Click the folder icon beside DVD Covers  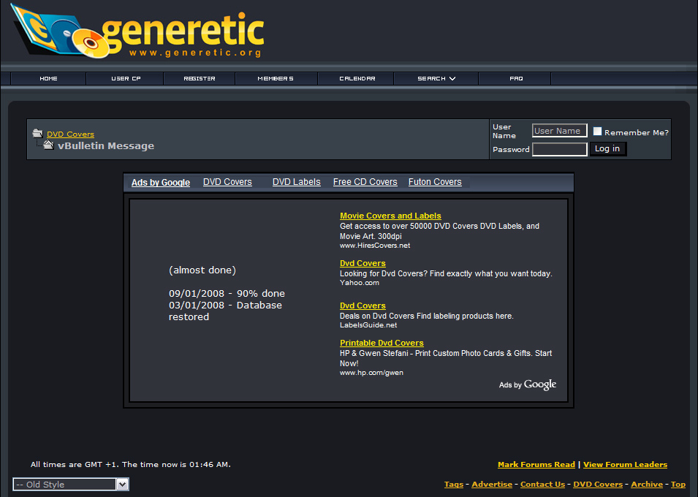coord(37,134)
